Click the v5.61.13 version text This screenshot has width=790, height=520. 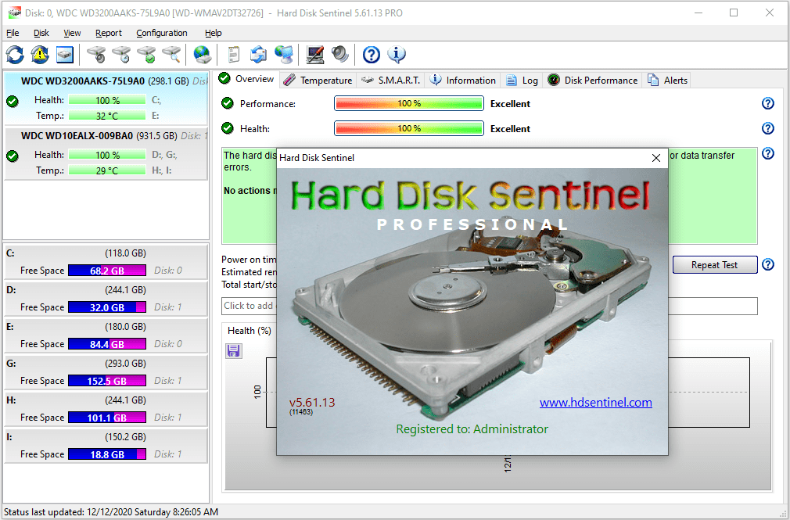coord(312,402)
